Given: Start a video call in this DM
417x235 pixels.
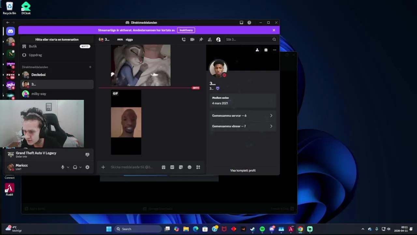Looking at the screenshot, I should (x=192, y=39).
